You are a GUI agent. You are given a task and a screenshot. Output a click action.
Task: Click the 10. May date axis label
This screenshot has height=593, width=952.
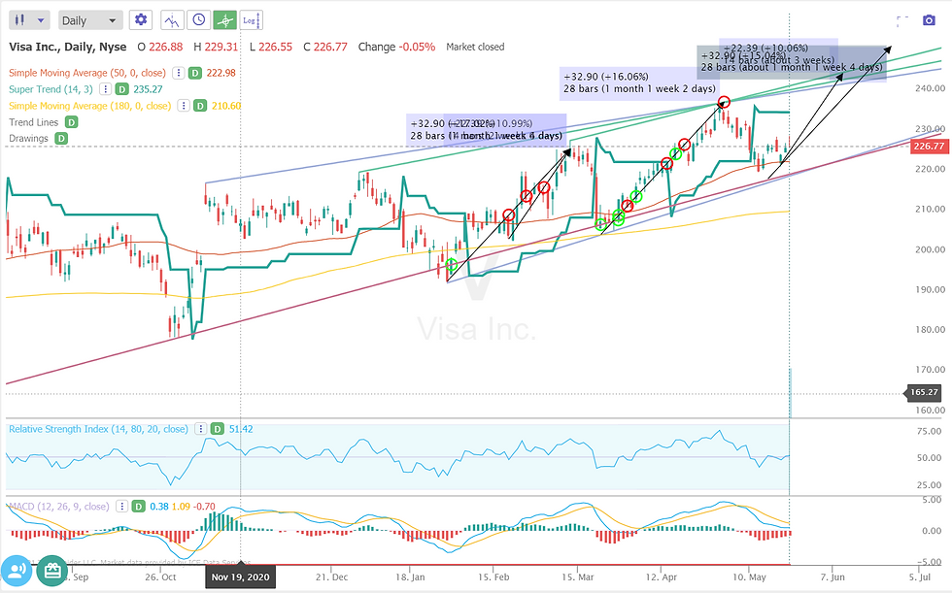(749, 577)
